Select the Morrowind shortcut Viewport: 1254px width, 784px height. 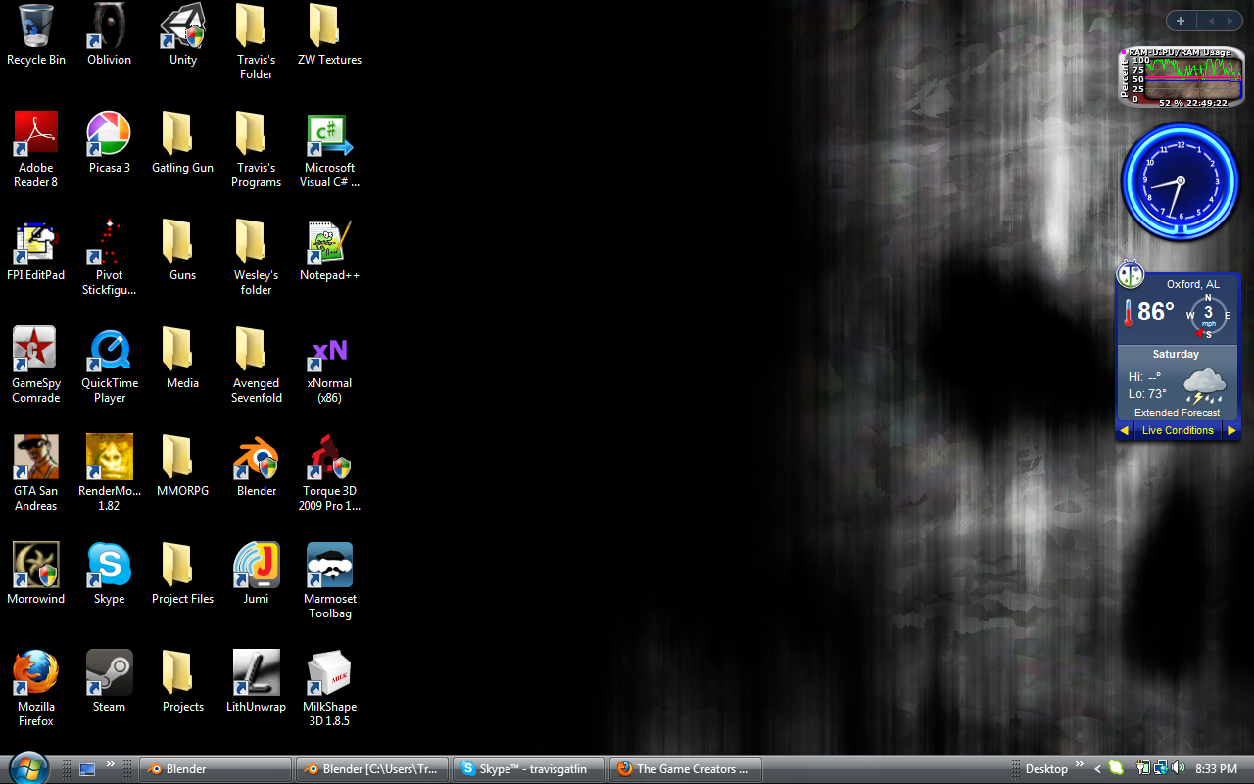(x=36, y=573)
